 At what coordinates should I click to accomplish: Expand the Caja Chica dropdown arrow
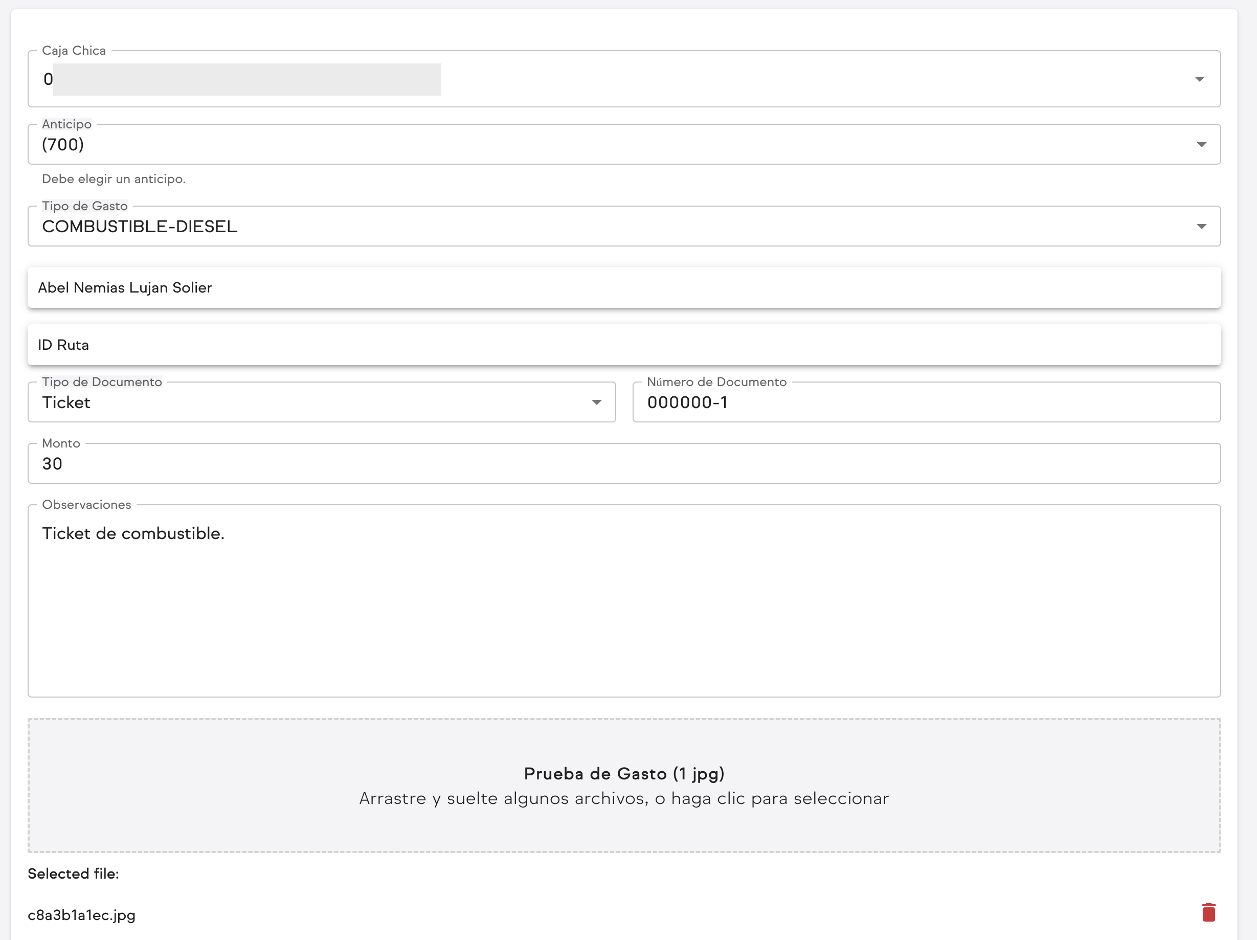pos(1199,79)
